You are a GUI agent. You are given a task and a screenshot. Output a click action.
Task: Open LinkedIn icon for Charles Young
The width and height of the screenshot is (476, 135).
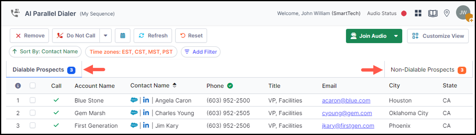point(146,113)
